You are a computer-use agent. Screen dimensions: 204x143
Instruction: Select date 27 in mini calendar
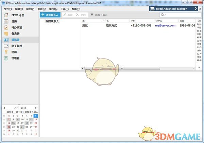point(36,127)
